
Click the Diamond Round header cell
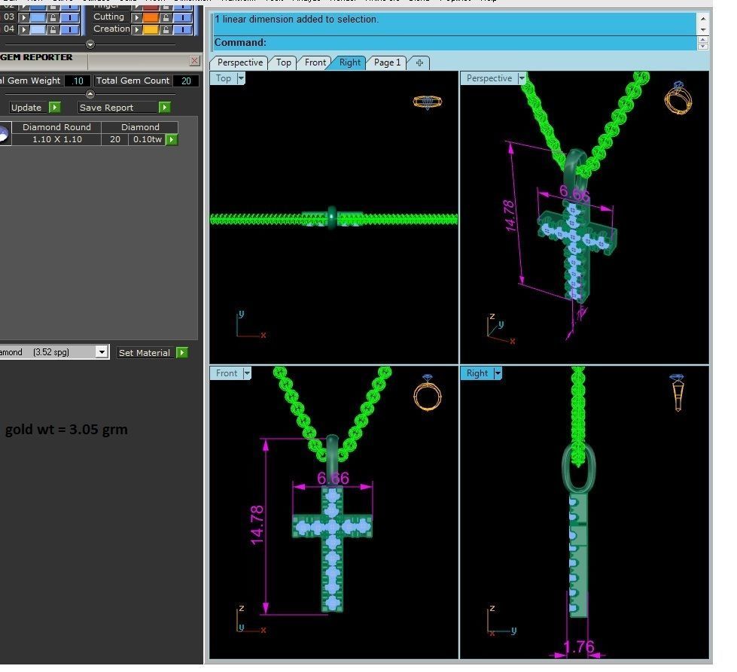point(57,127)
